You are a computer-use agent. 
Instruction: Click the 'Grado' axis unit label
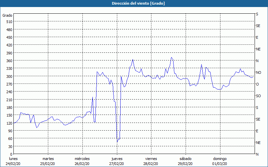(x=7, y=15)
